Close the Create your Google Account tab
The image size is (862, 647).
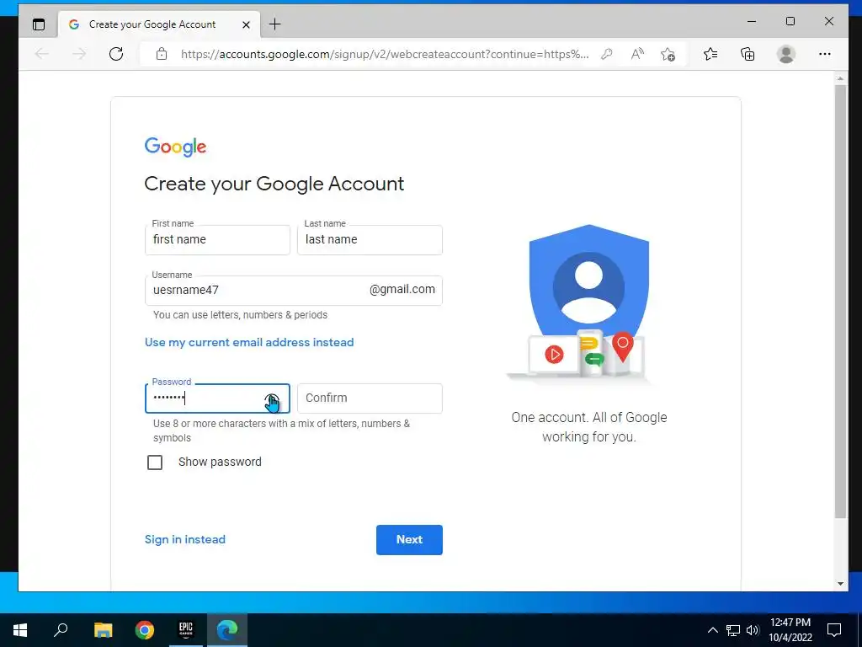click(x=247, y=24)
